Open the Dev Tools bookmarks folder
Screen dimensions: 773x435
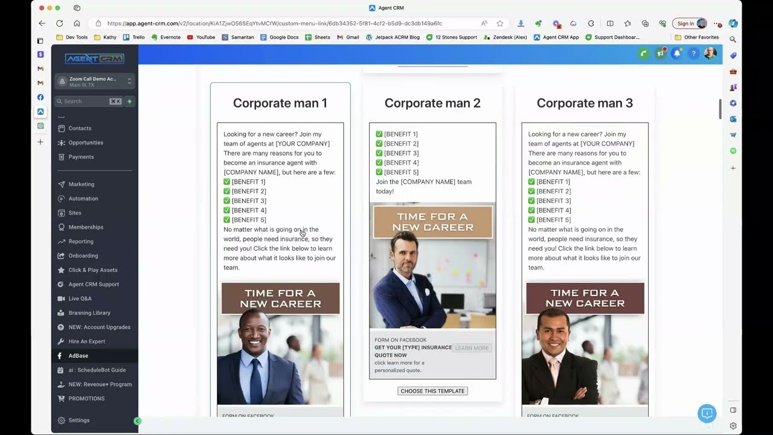click(x=72, y=37)
